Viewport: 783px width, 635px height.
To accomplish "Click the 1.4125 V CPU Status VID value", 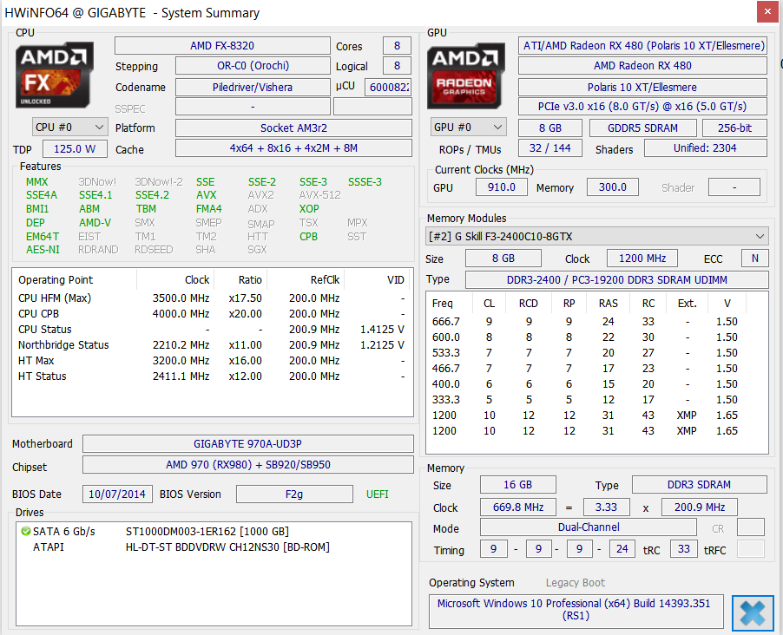I will [x=382, y=330].
